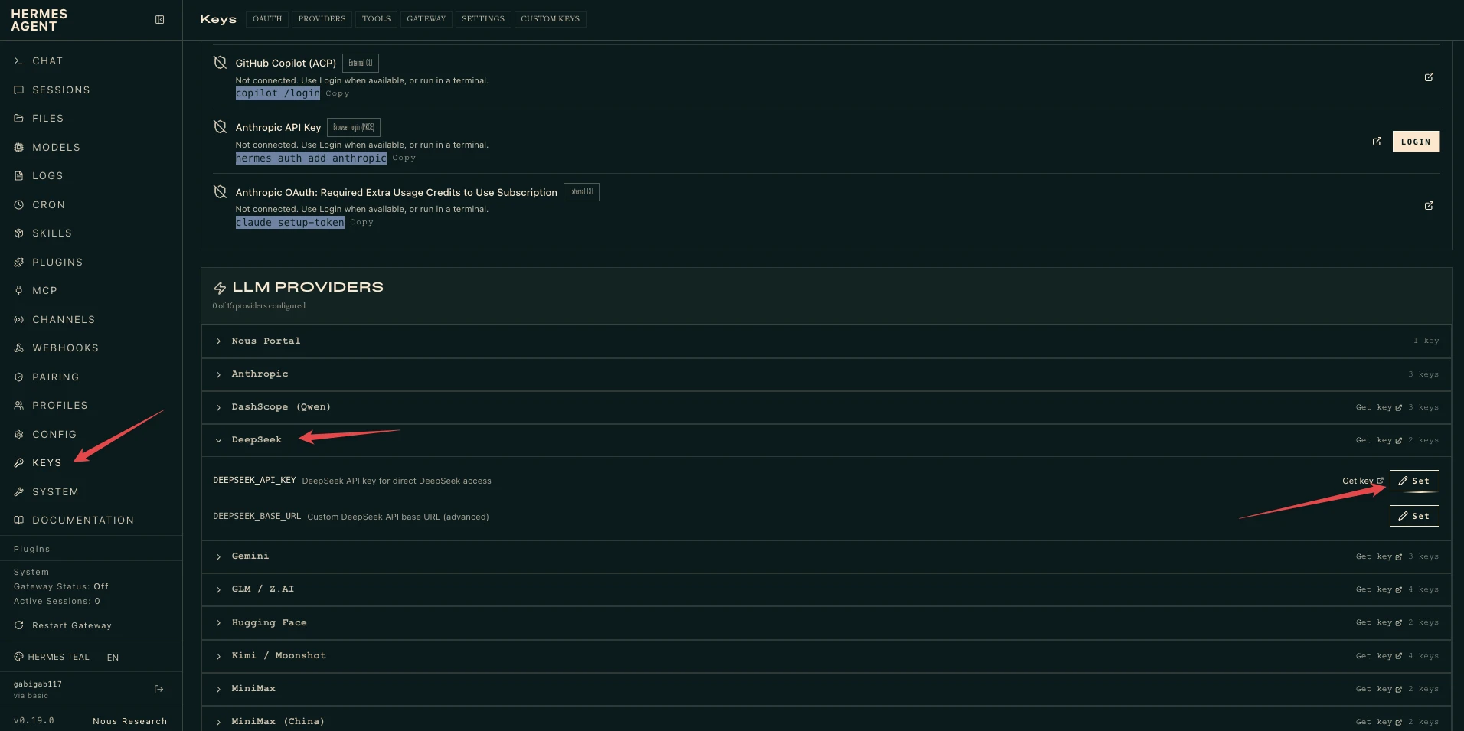The width and height of the screenshot is (1464, 731).
Task: Open the Plugins puzzle icon
Action: (x=18, y=263)
